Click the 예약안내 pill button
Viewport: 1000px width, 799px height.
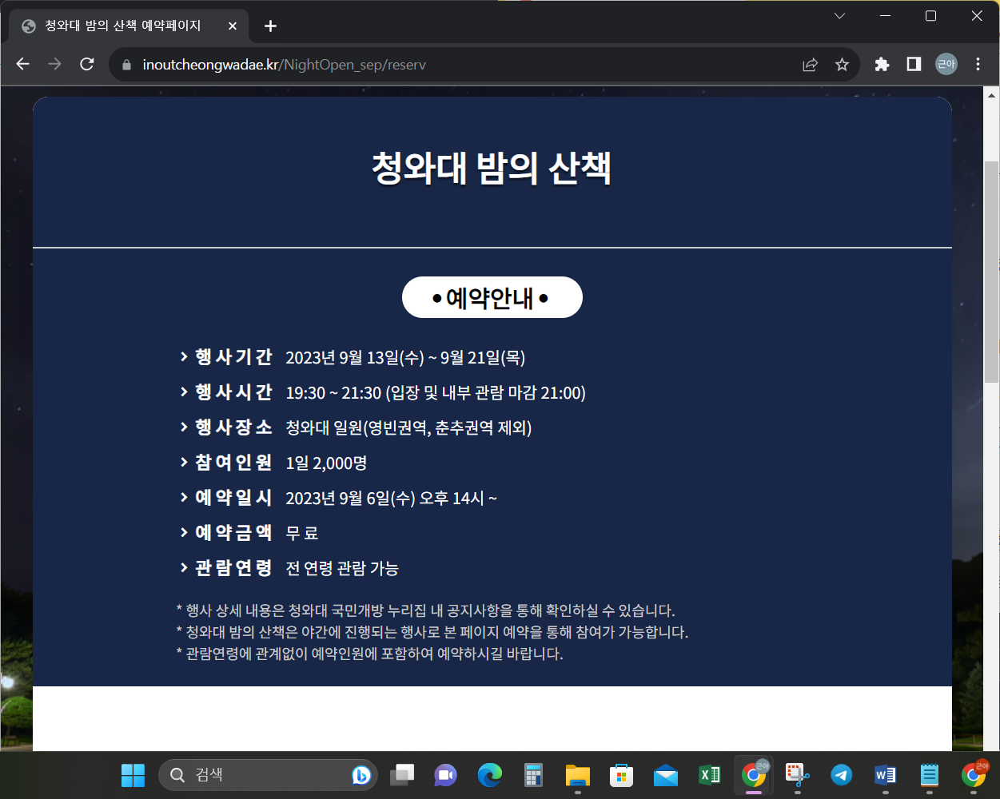pyautogui.click(x=492, y=296)
